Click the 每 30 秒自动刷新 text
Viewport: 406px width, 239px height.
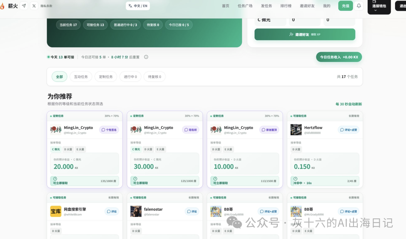(x=348, y=104)
